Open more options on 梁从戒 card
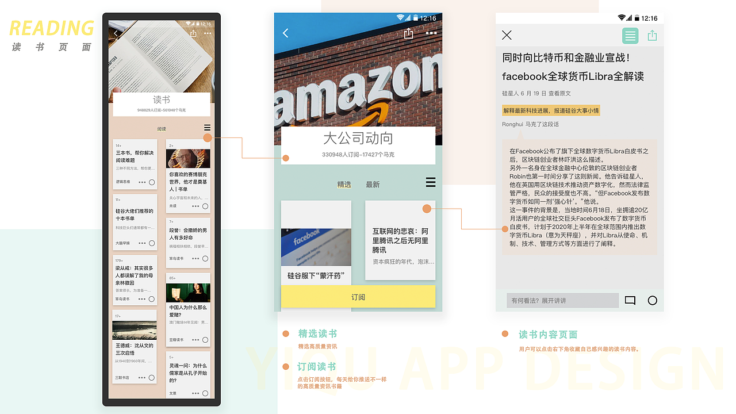The height and width of the screenshot is (414, 736). (142, 299)
